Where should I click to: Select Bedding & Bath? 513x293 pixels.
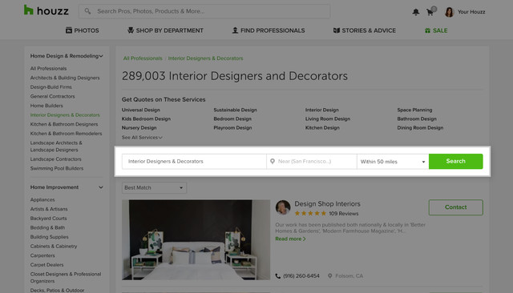point(47,227)
